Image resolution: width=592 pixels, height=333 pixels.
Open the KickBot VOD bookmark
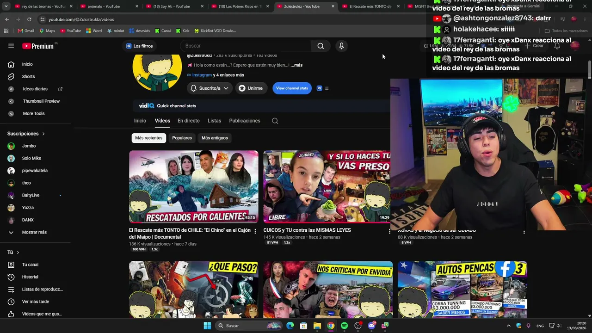215,31
